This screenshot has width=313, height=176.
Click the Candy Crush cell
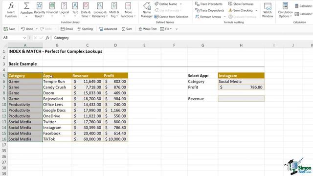[x=57, y=87]
